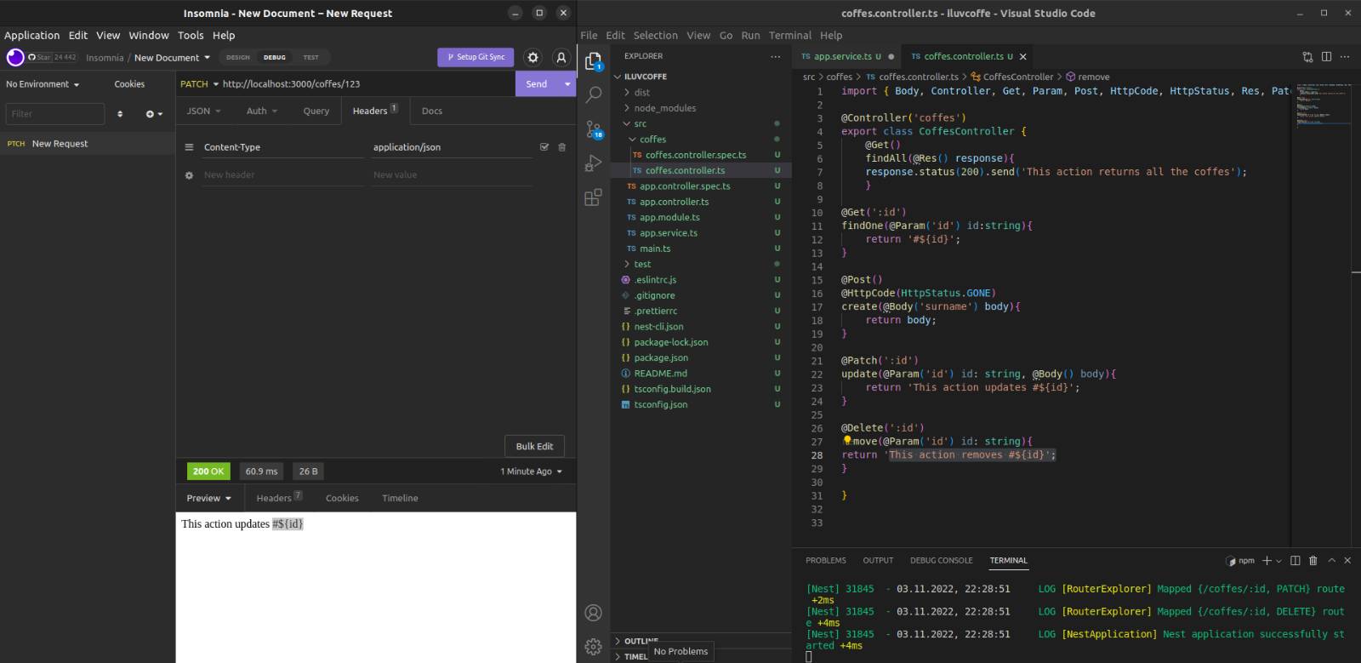Close the terminal panel

click(1347, 560)
